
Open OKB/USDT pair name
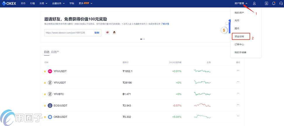pos(60,117)
